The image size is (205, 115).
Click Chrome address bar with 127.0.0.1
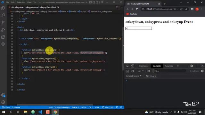[x=162, y=9]
